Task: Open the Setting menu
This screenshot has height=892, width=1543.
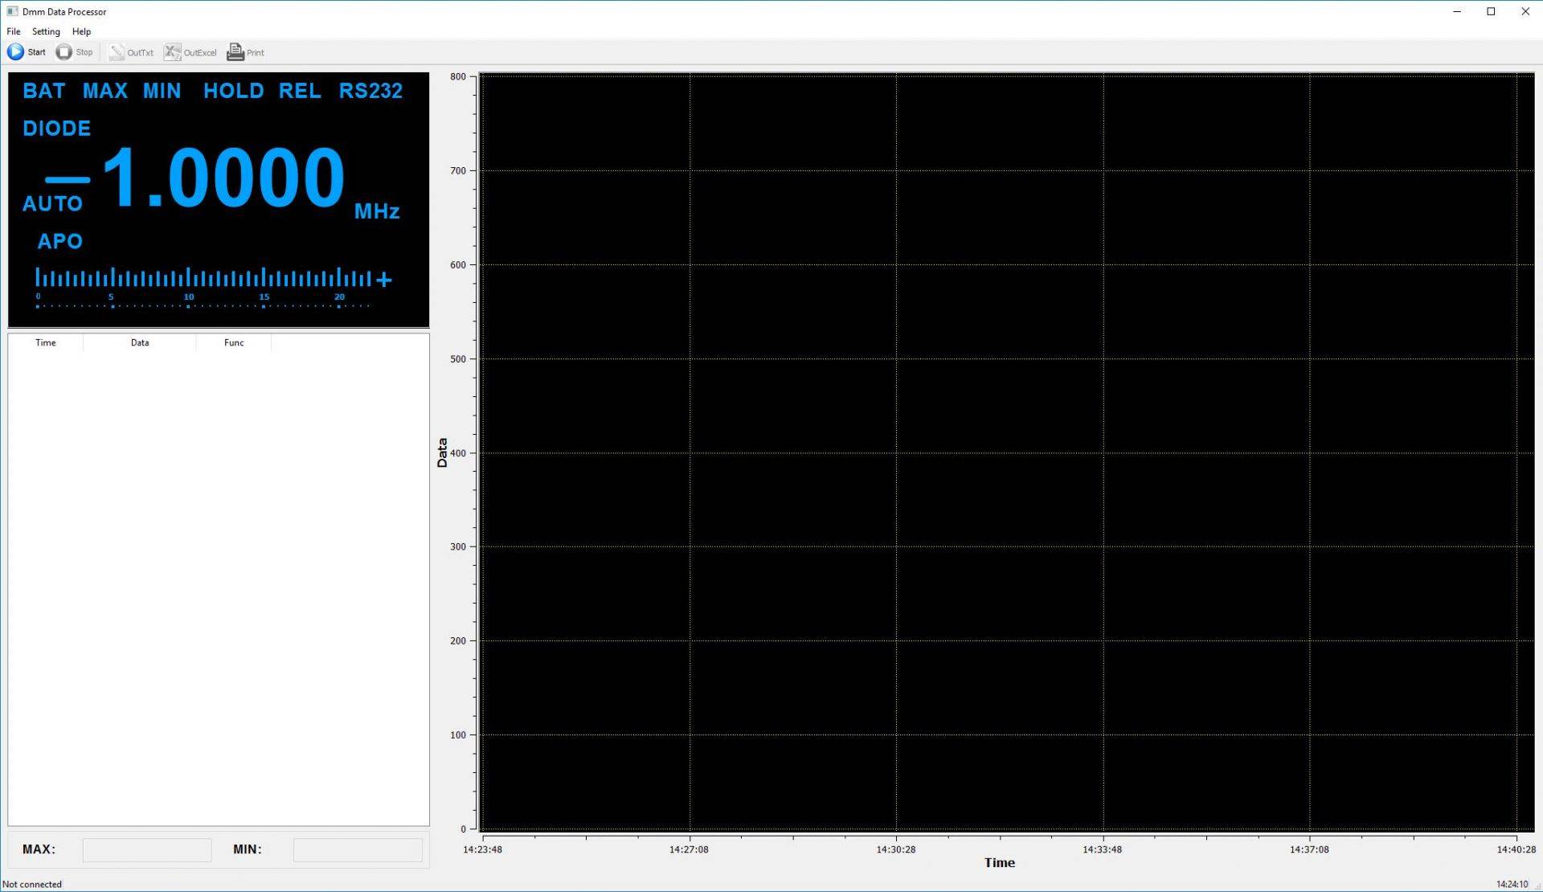Action: coord(46,31)
